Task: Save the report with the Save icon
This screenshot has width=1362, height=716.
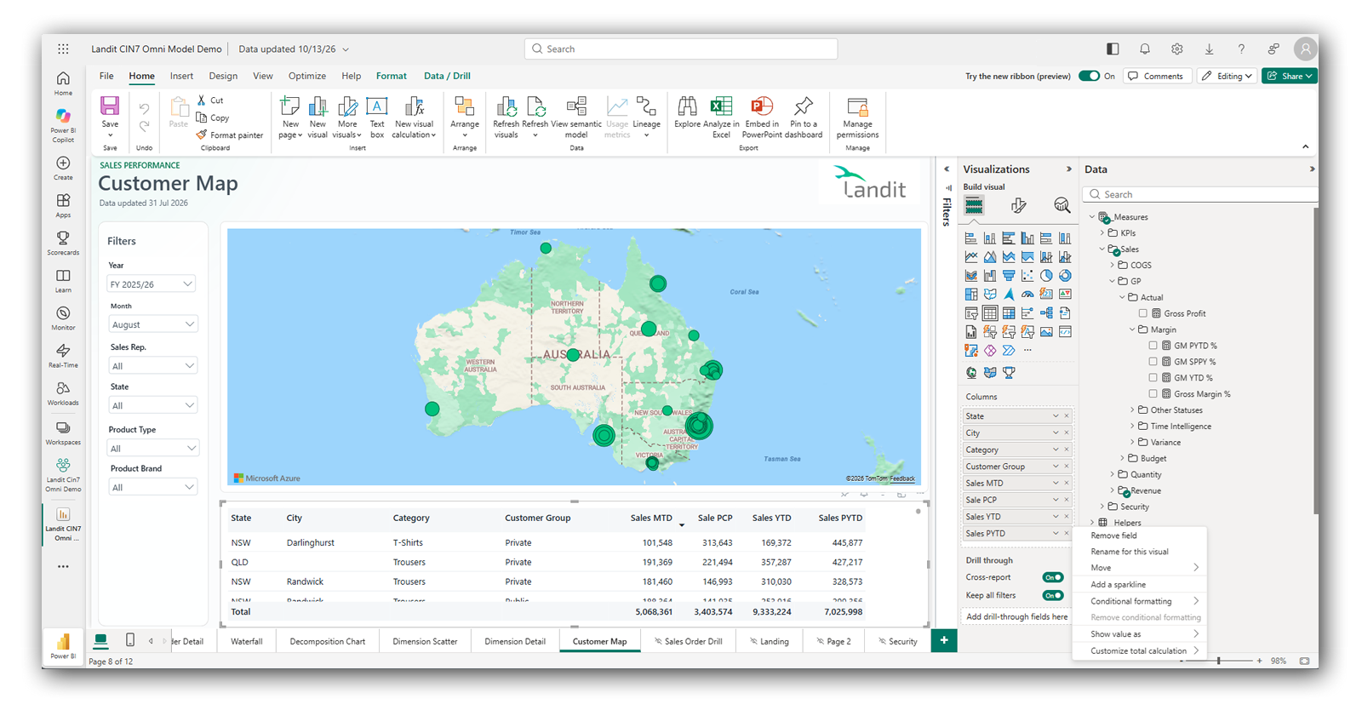Action: [110, 106]
